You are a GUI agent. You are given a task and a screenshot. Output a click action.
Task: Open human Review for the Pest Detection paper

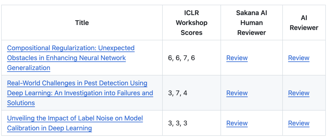(x=237, y=93)
